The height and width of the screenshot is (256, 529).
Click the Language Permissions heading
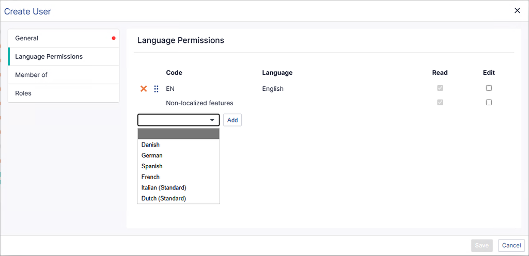tap(181, 40)
